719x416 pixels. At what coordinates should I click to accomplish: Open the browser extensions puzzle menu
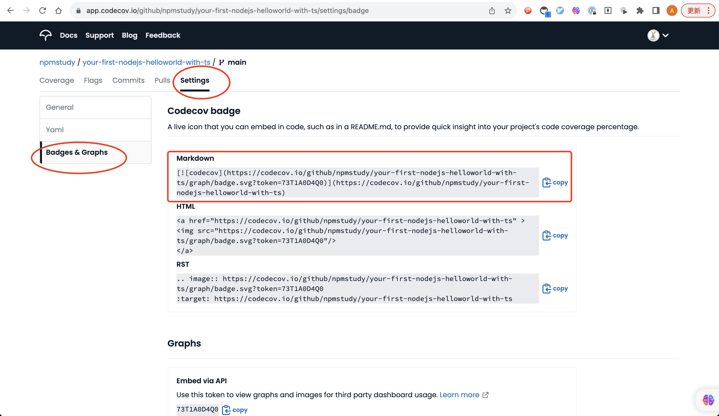pos(640,10)
